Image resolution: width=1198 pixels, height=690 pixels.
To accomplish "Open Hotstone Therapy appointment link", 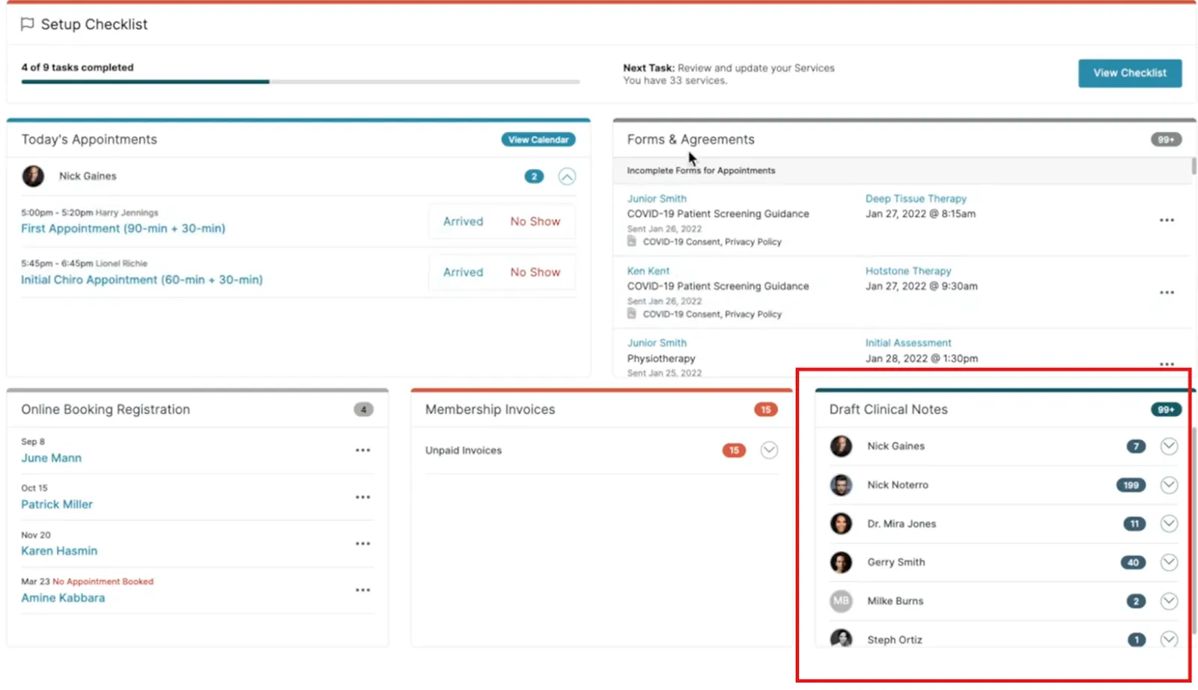I will (x=908, y=271).
